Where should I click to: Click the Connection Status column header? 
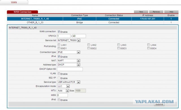[x=114, y=15]
